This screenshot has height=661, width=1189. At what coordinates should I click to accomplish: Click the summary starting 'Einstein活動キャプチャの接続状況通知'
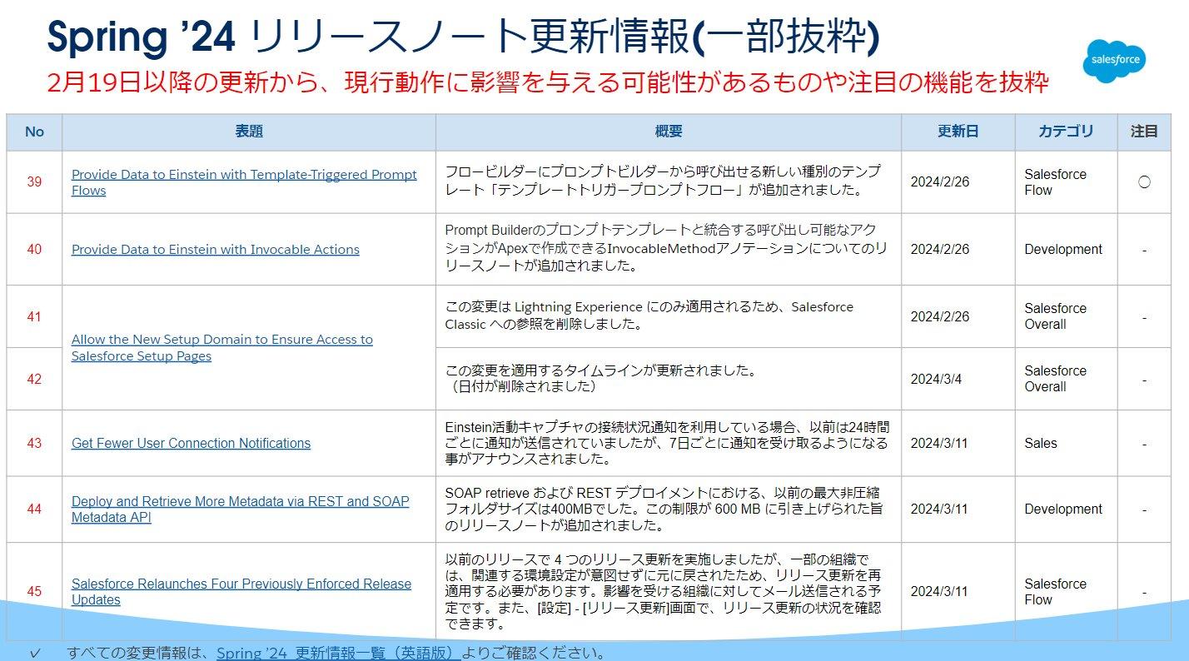tap(667, 443)
